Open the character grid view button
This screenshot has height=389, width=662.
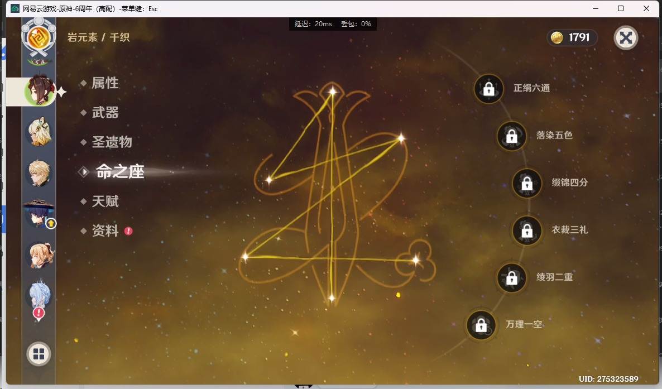click(x=39, y=354)
